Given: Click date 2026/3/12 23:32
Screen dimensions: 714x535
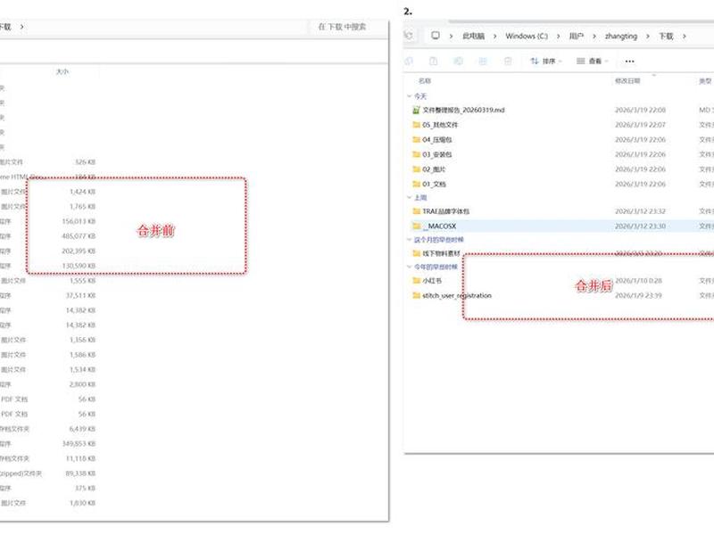Looking at the screenshot, I should [x=640, y=211].
